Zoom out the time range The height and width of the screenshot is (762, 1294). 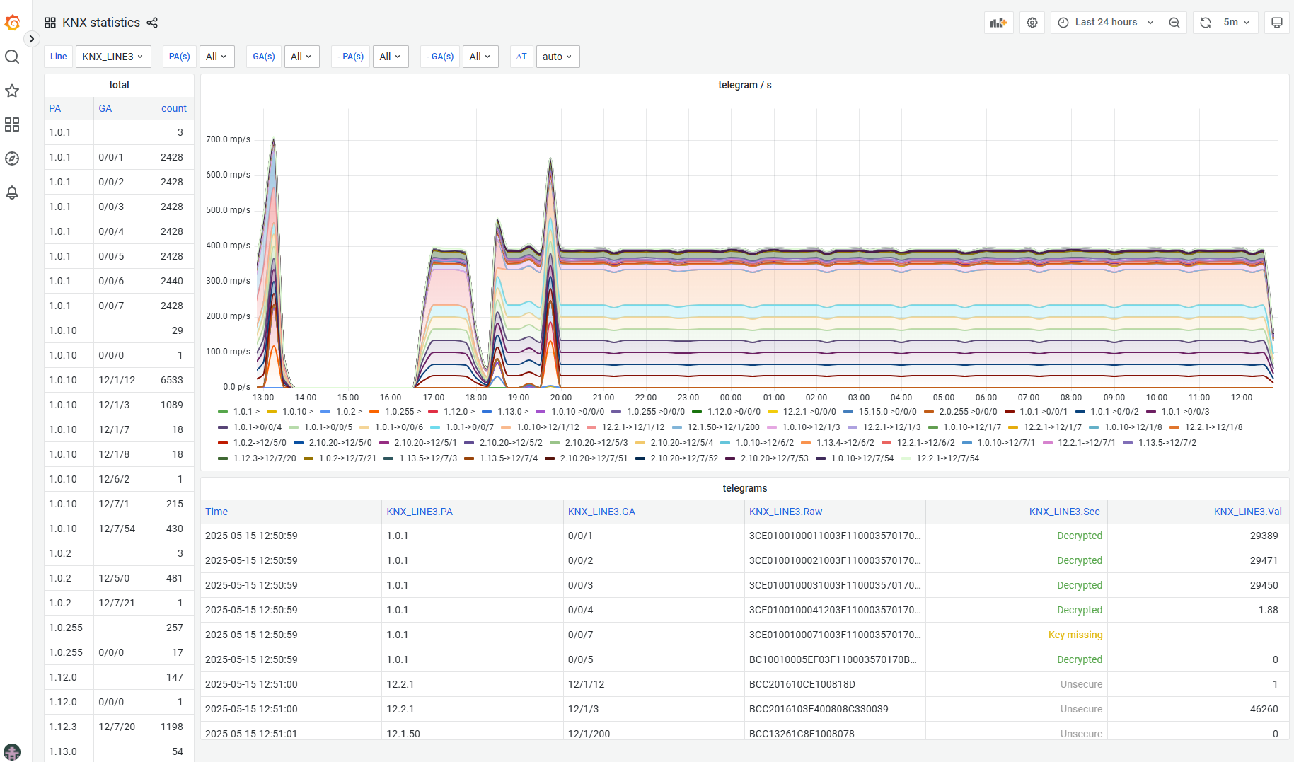(x=1174, y=23)
